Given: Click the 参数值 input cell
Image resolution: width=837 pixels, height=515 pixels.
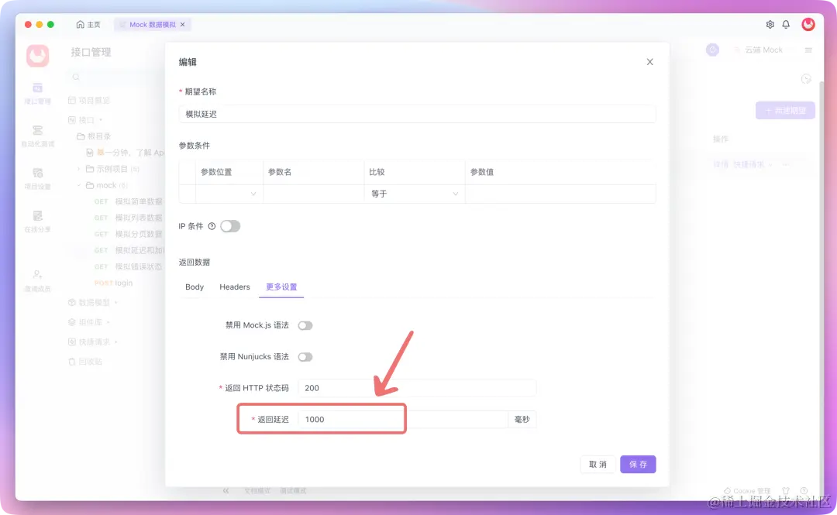Looking at the screenshot, I should coord(560,194).
